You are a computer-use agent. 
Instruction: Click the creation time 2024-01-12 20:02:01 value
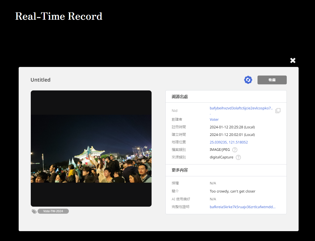232,135
